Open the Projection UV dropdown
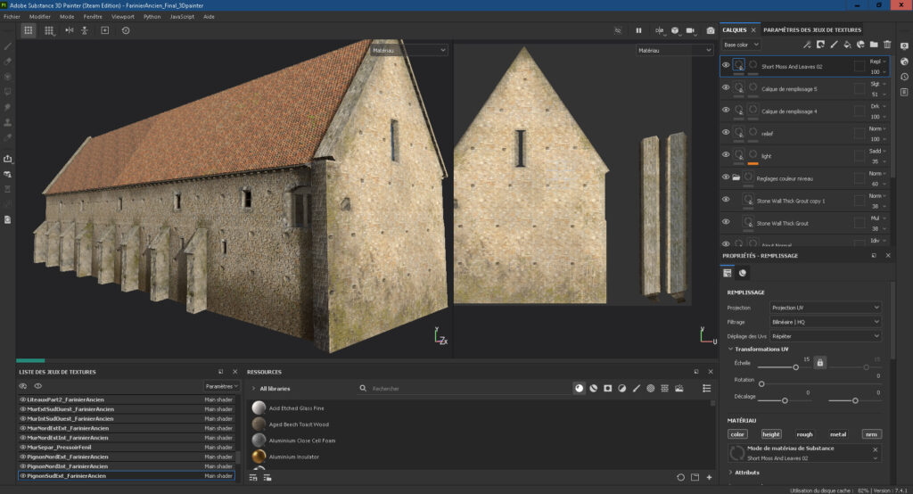 825,308
